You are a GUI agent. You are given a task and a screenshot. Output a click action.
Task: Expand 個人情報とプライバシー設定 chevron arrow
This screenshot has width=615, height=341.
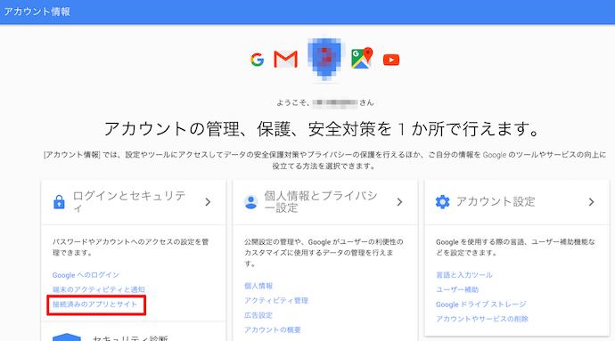(399, 202)
